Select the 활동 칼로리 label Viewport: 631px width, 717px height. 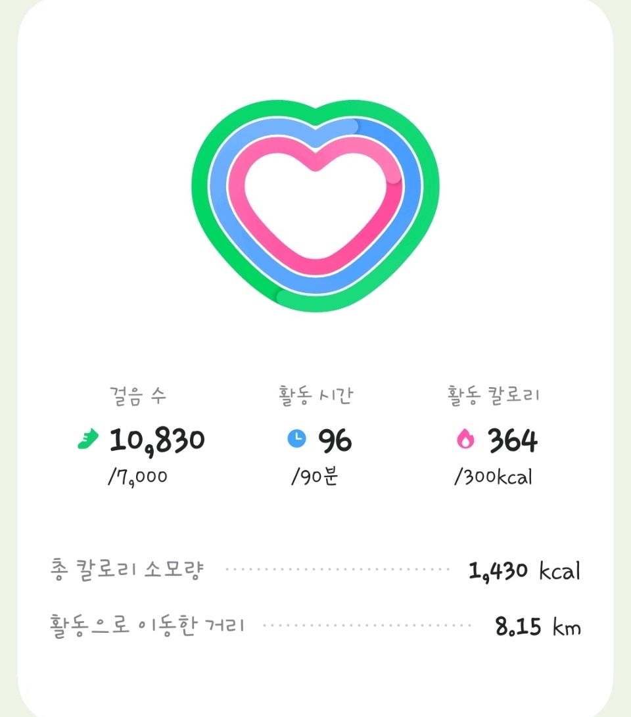tap(494, 396)
